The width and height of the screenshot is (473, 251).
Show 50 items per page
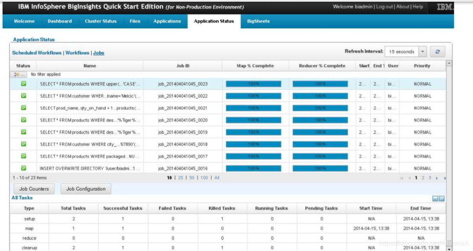click(x=192, y=178)
